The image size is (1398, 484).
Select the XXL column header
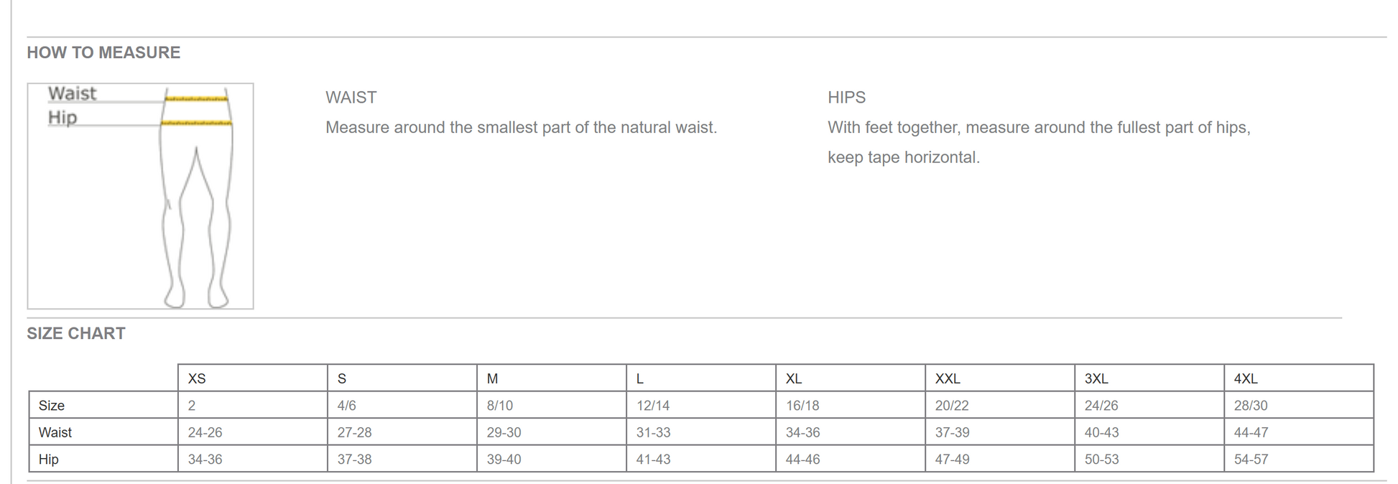tap(1000, 378)
